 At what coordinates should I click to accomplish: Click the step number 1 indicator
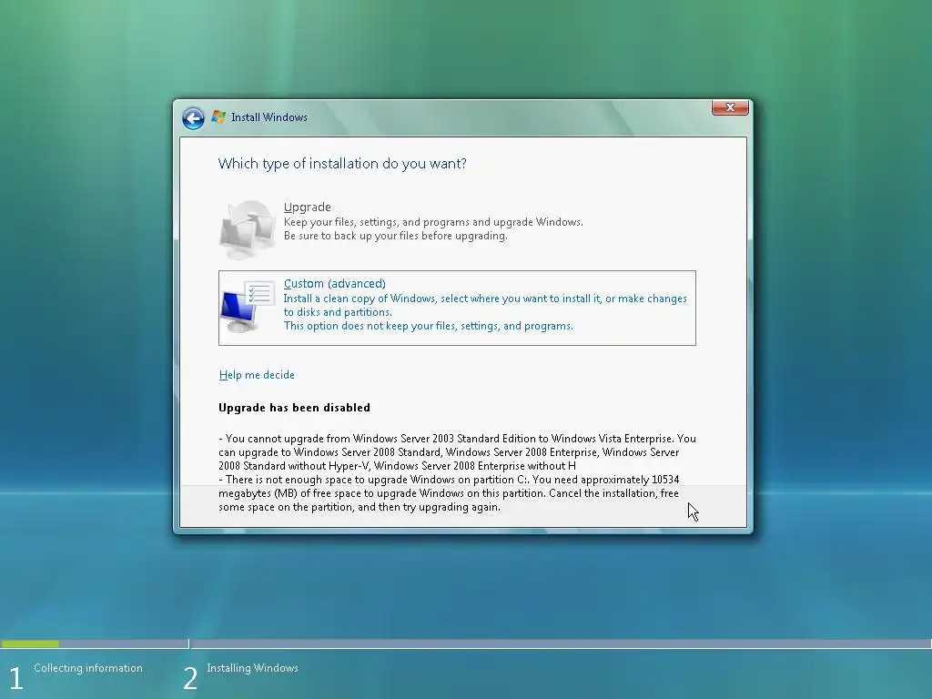[16, 678]
